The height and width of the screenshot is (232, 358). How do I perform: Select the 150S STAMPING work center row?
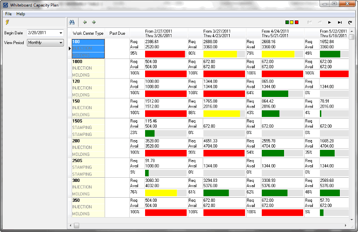pos(88,128)
